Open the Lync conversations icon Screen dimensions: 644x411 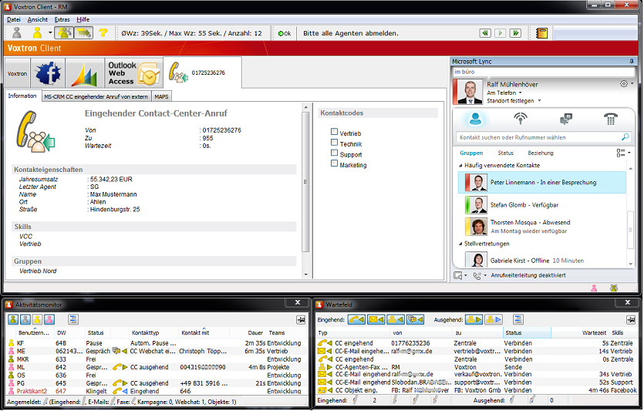point(566,119)
